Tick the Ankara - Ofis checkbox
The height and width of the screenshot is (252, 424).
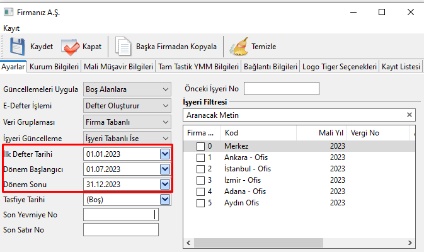200,157
